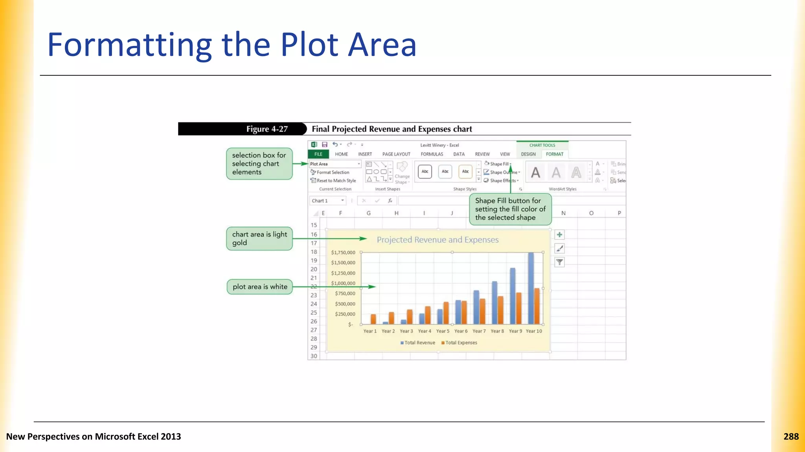The height and width of the screenshot is (452, 805).
Task: Click chart title Projected Revenue and Expenses
Action: tap(437, 240)
